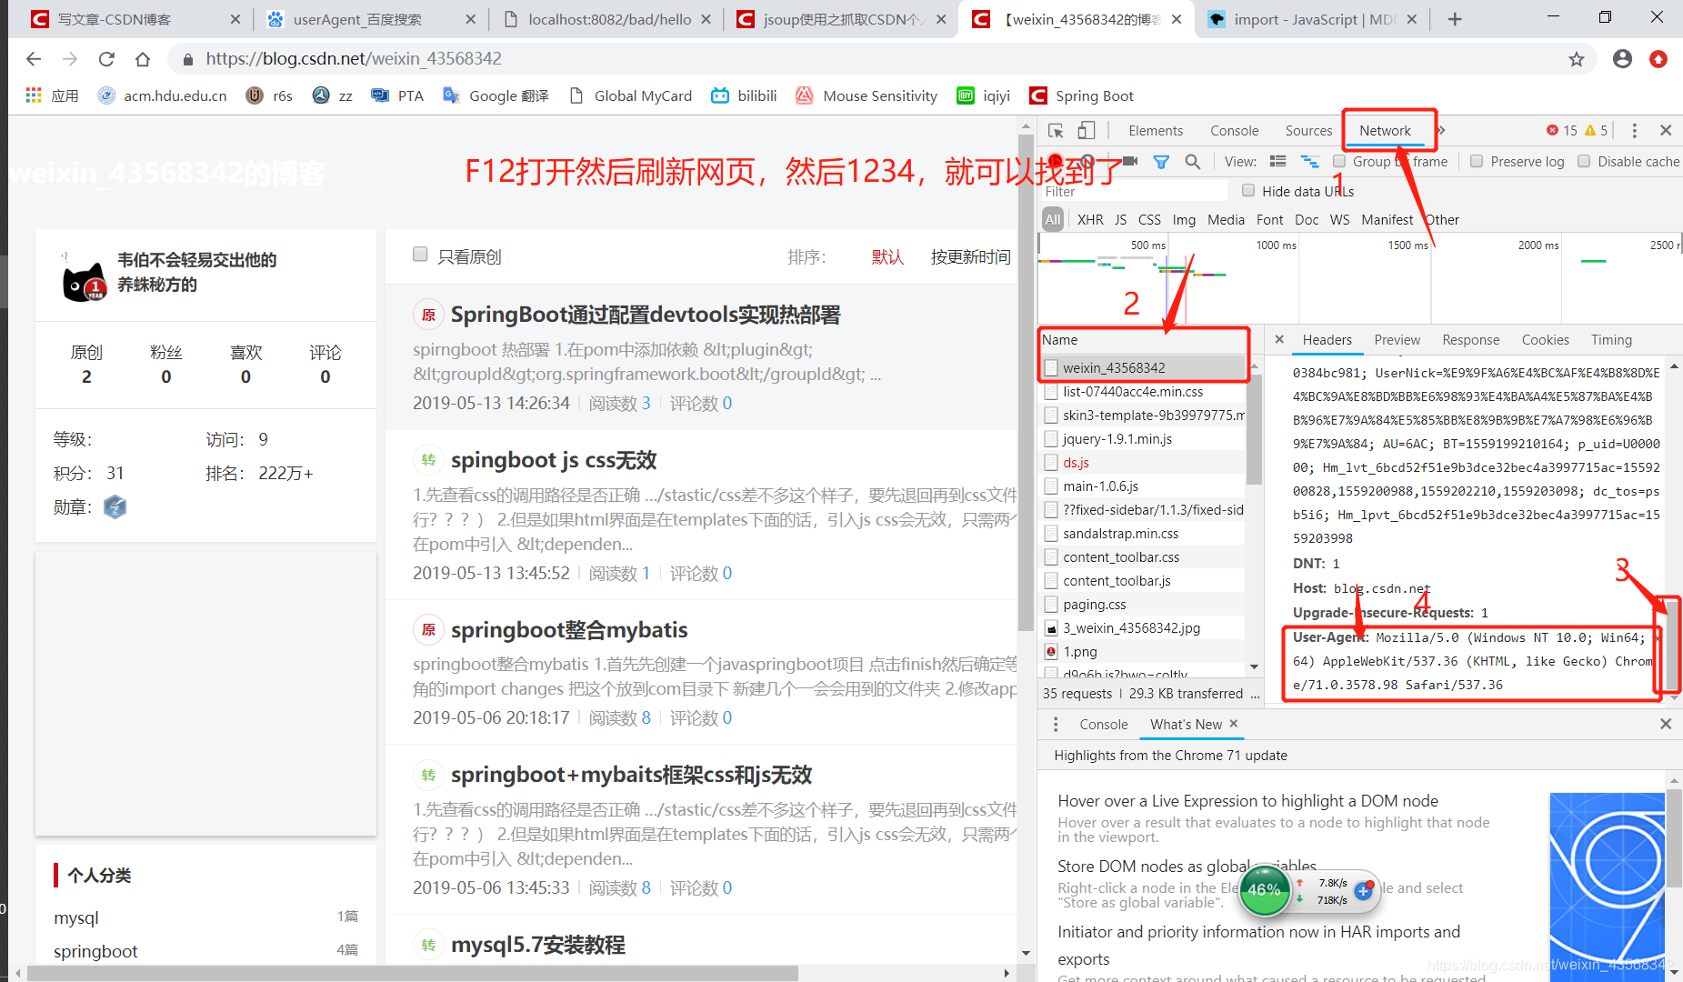The image size is (1683, 982).
Task: Toggle the network filter funnel icon
Action: (x=1161, y=162)
